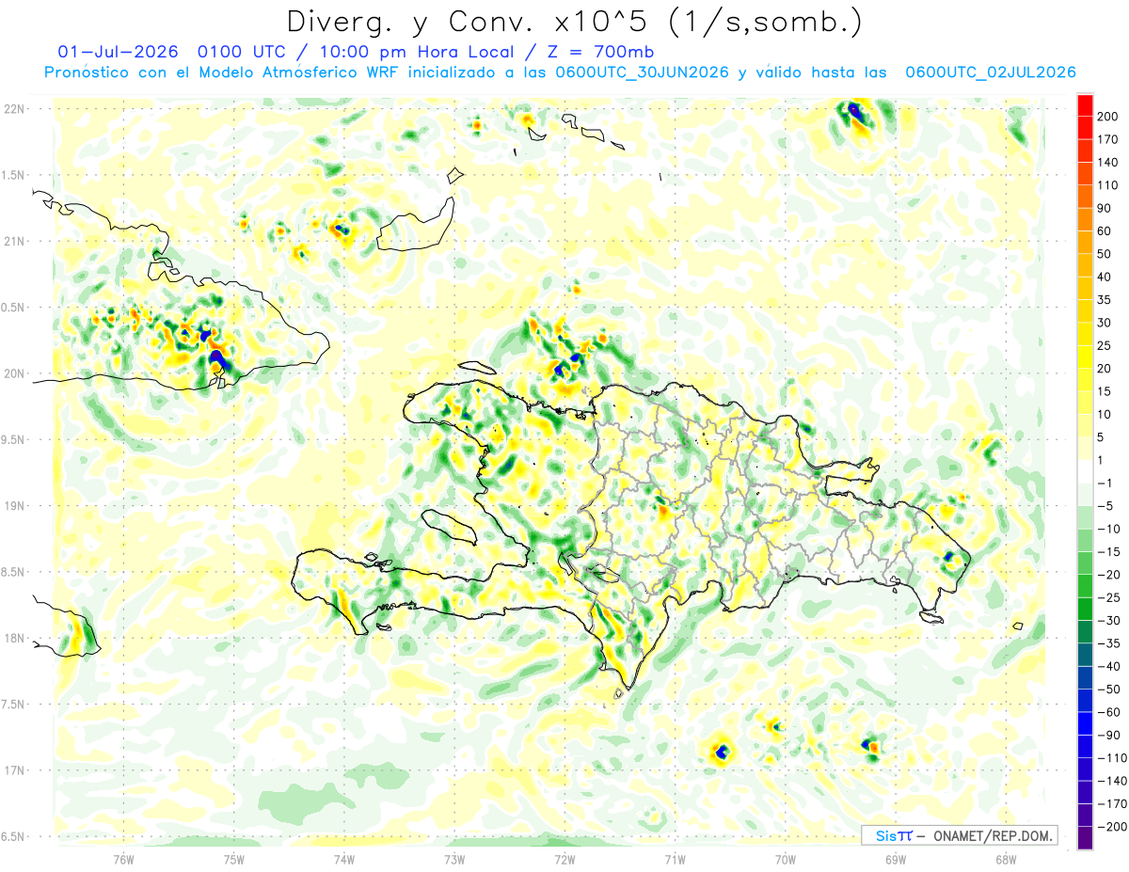This screenshot has height=872, width=1129.
Task: Click the "21N" latitude label
Action: [x=13, y=241]
